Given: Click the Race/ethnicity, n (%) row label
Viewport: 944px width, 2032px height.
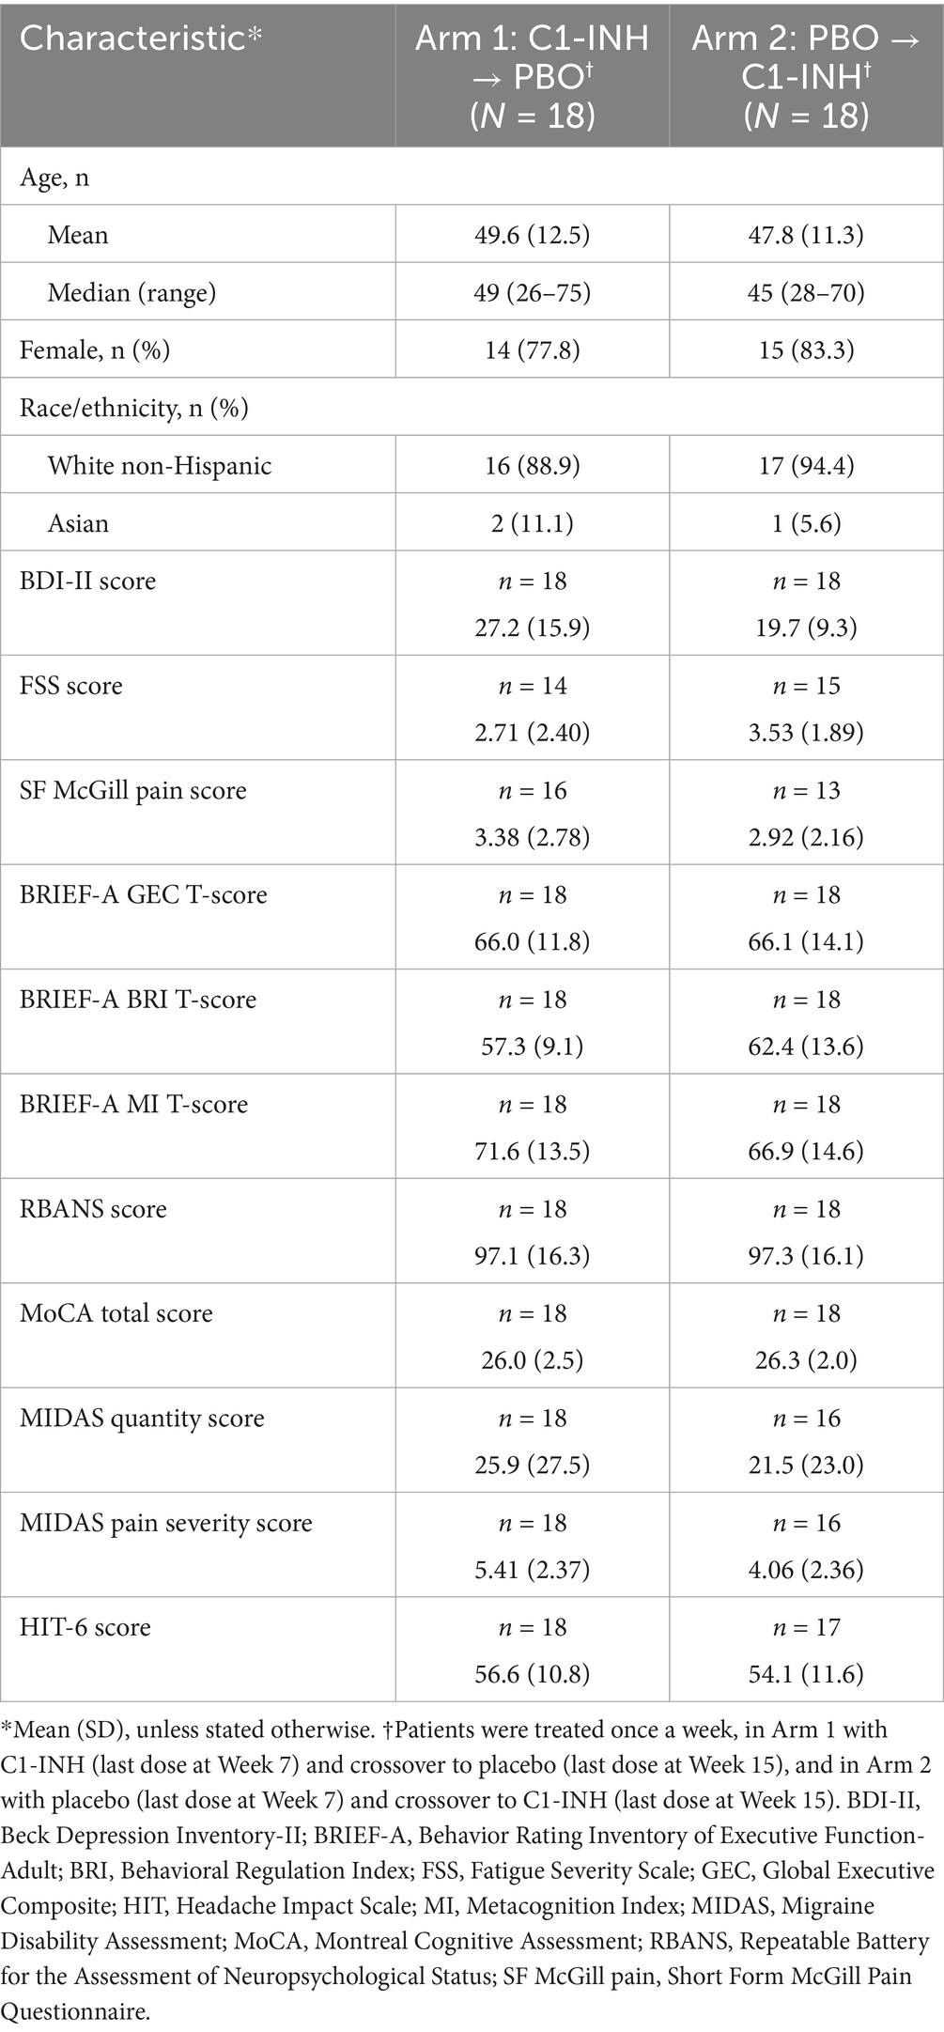Looking at the screenshot, I should click(134, 408).
